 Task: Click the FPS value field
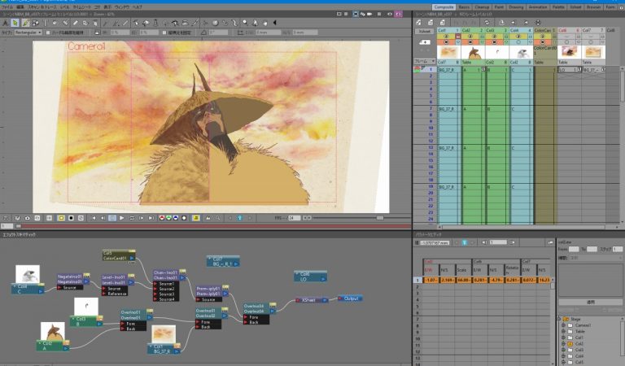[x=294, y=218]
